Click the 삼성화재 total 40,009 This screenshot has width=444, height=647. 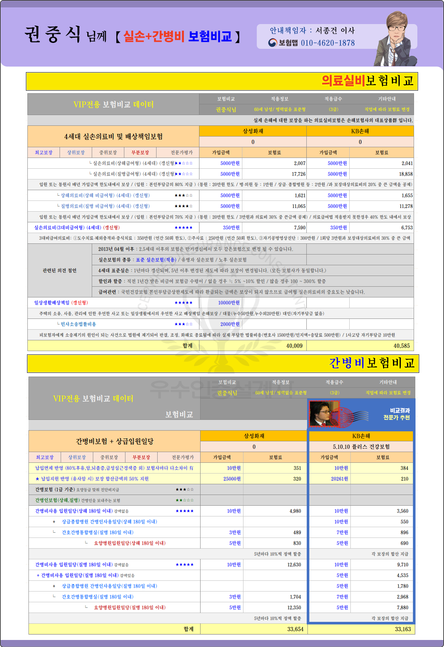click(x=295, y=346)
